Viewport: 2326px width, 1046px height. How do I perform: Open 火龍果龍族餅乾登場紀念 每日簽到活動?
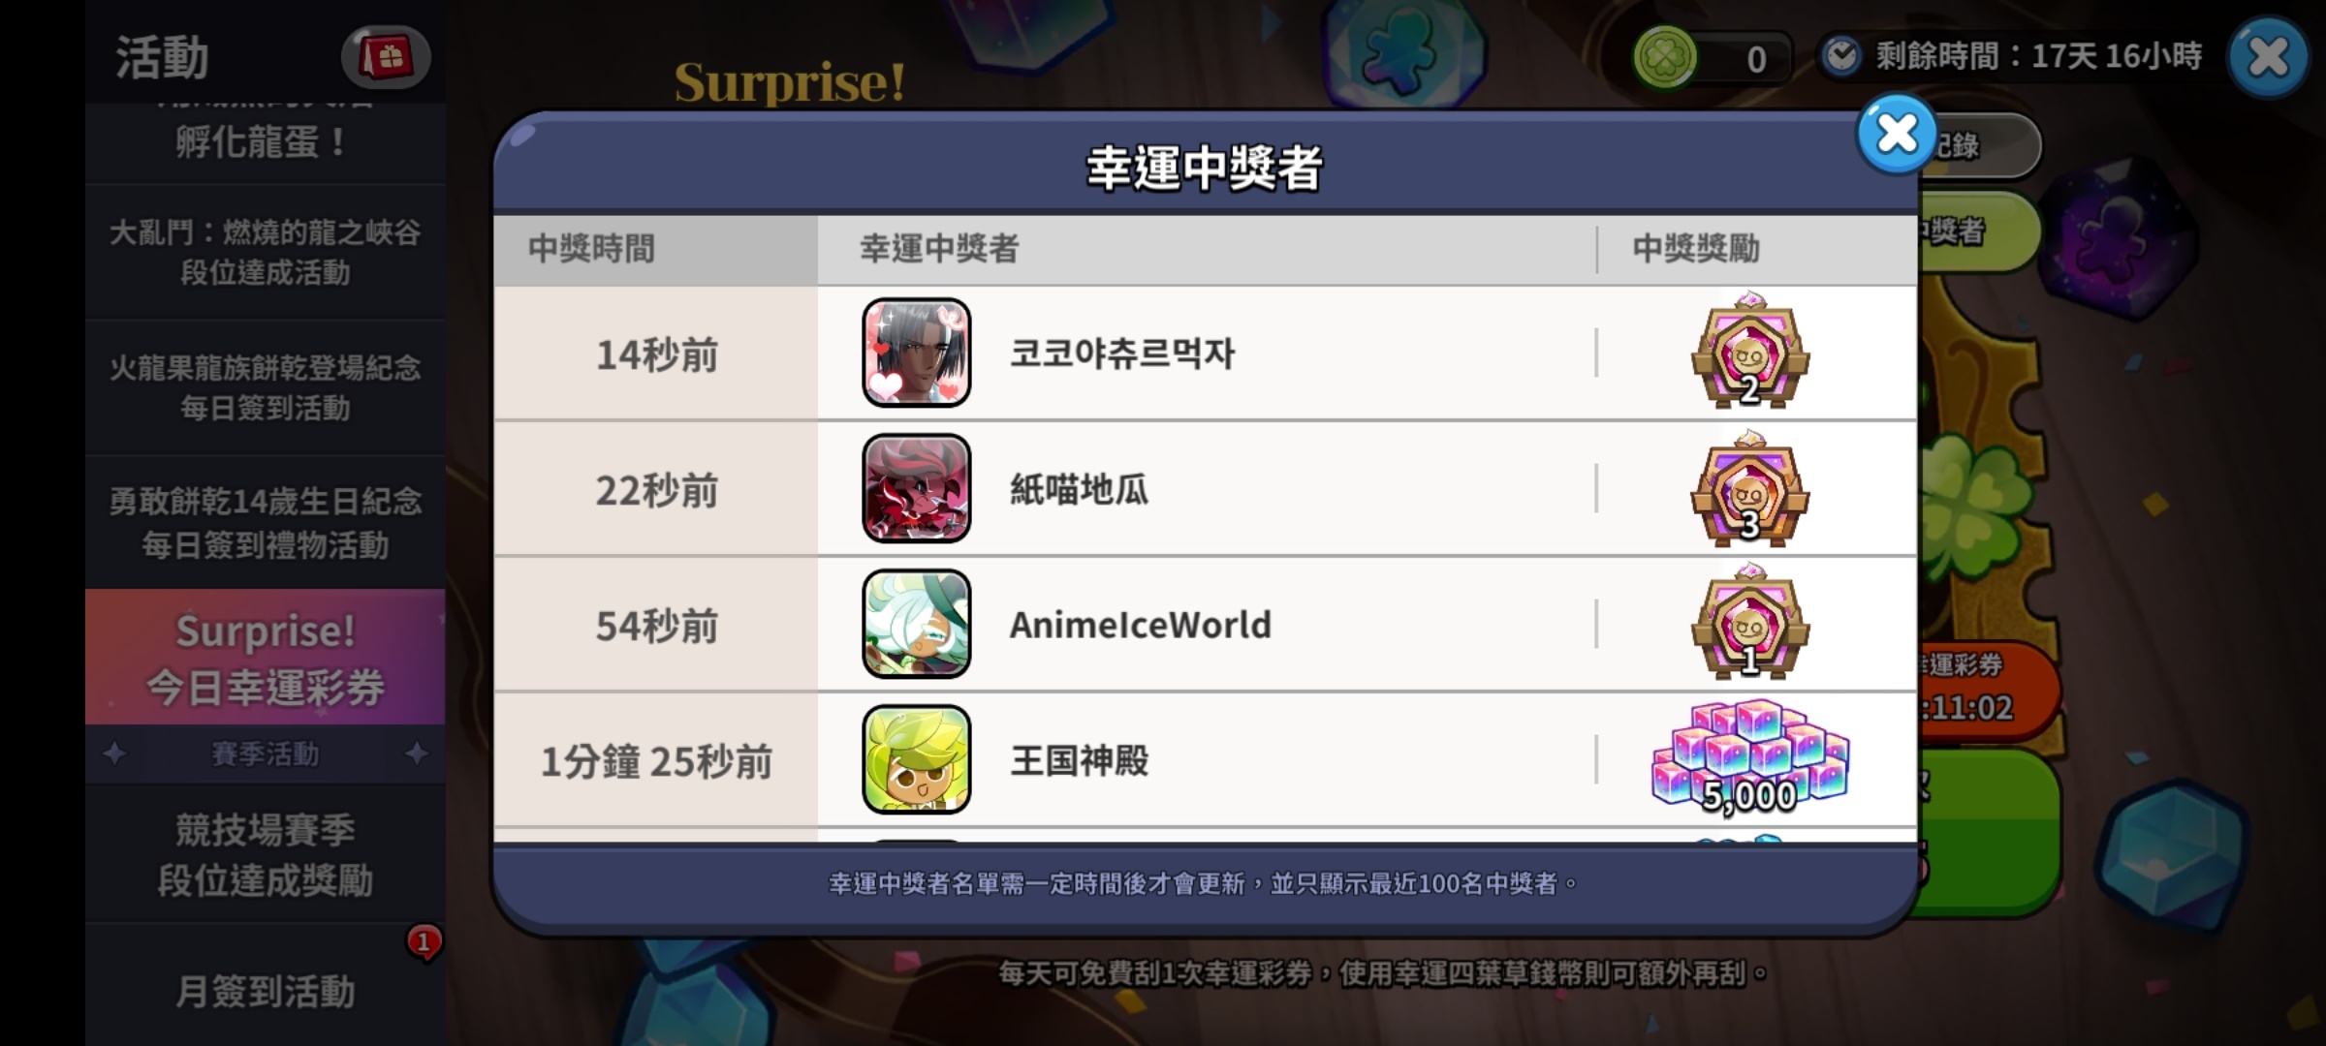click(x=265, y=387)
